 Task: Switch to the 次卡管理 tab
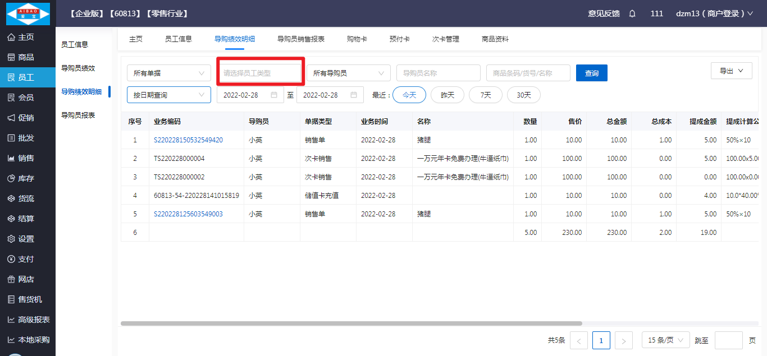click(x=445, y=39)
